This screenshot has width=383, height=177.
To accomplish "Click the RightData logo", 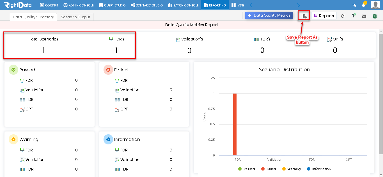I will coord(18,5).
